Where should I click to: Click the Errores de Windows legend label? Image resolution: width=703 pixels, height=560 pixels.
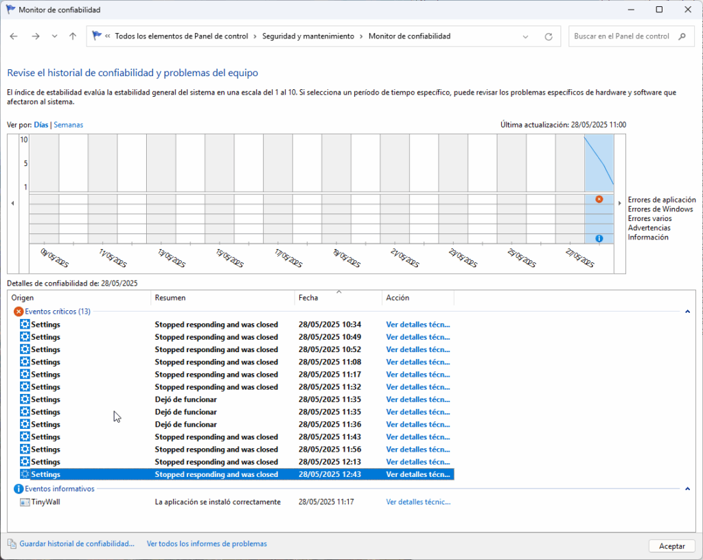[660, 209]
